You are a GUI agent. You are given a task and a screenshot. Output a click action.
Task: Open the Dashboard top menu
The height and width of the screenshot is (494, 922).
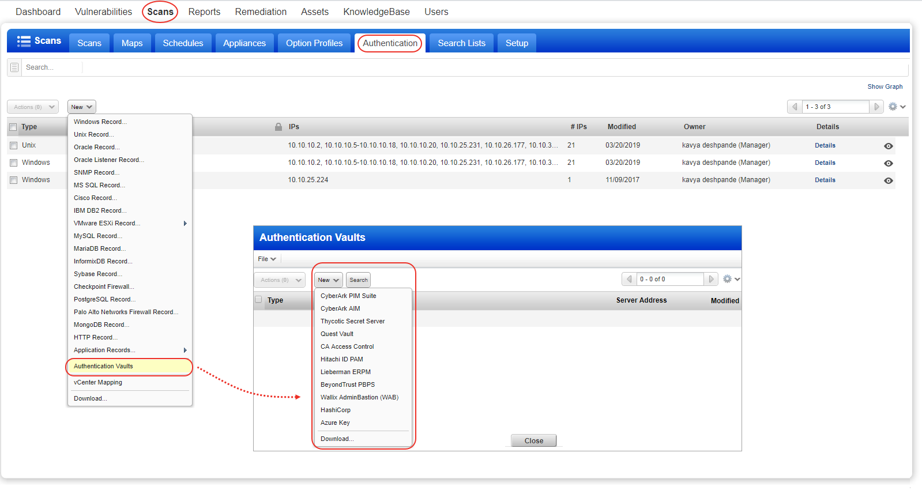38,12
